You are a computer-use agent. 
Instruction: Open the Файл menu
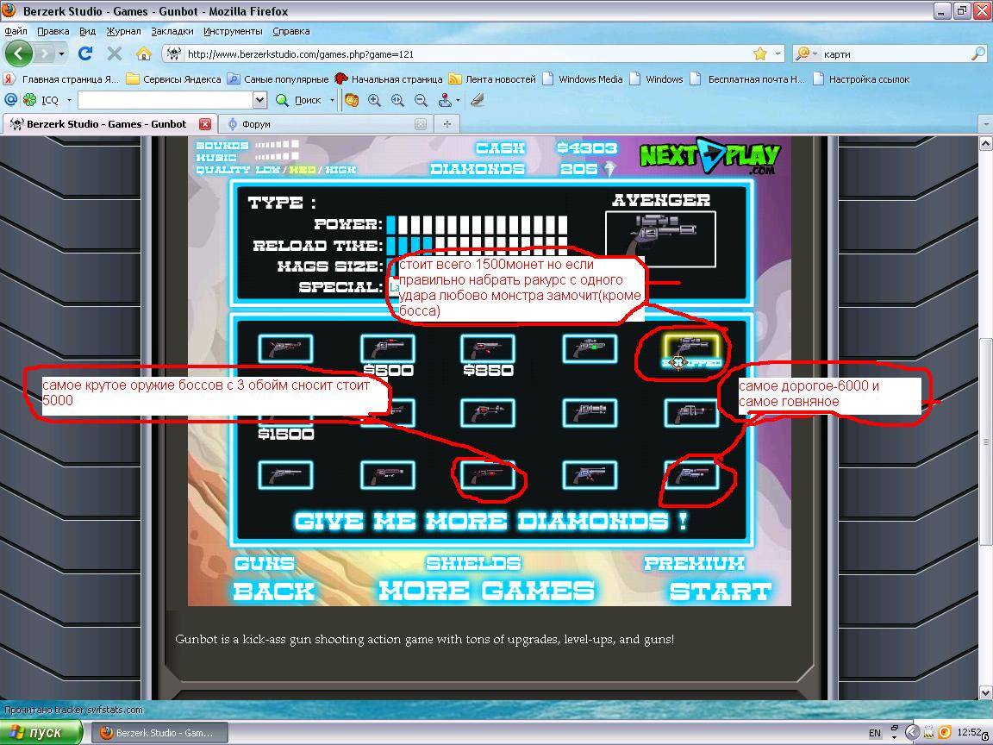[x=16, y=31]
